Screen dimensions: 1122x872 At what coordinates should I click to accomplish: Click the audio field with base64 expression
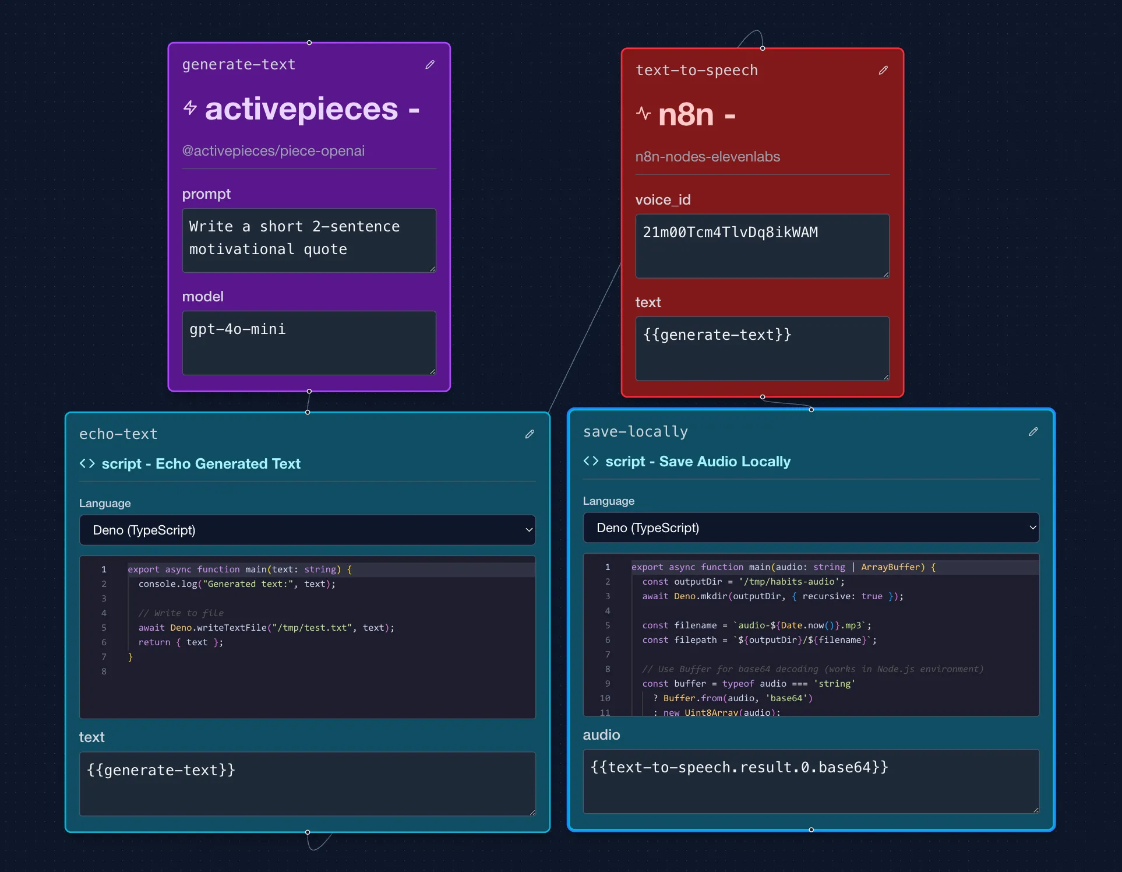[x=810, y=782]
